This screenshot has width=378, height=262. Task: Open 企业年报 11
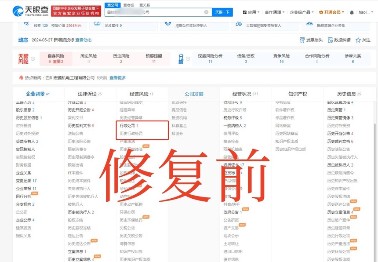[26, 189]
